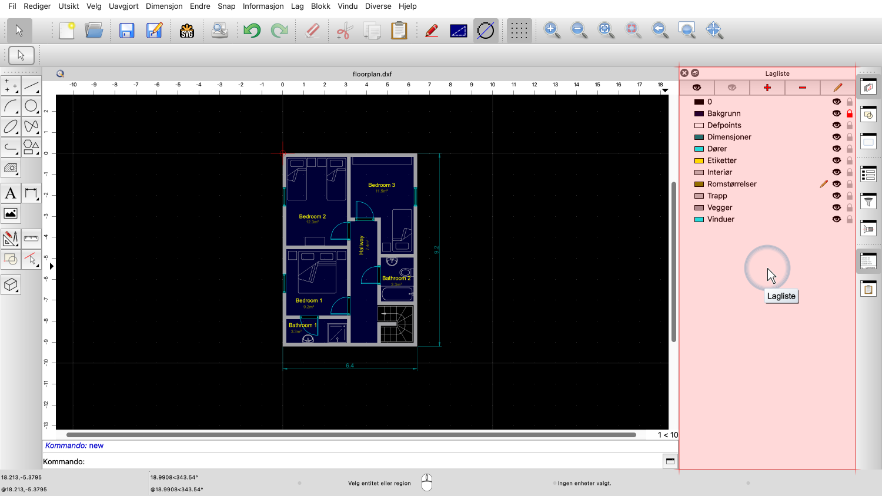Image resolution: width=882 pixels, height=496 pixels.
Task: Click the Undo arrow icon
Action: [252, 31]
